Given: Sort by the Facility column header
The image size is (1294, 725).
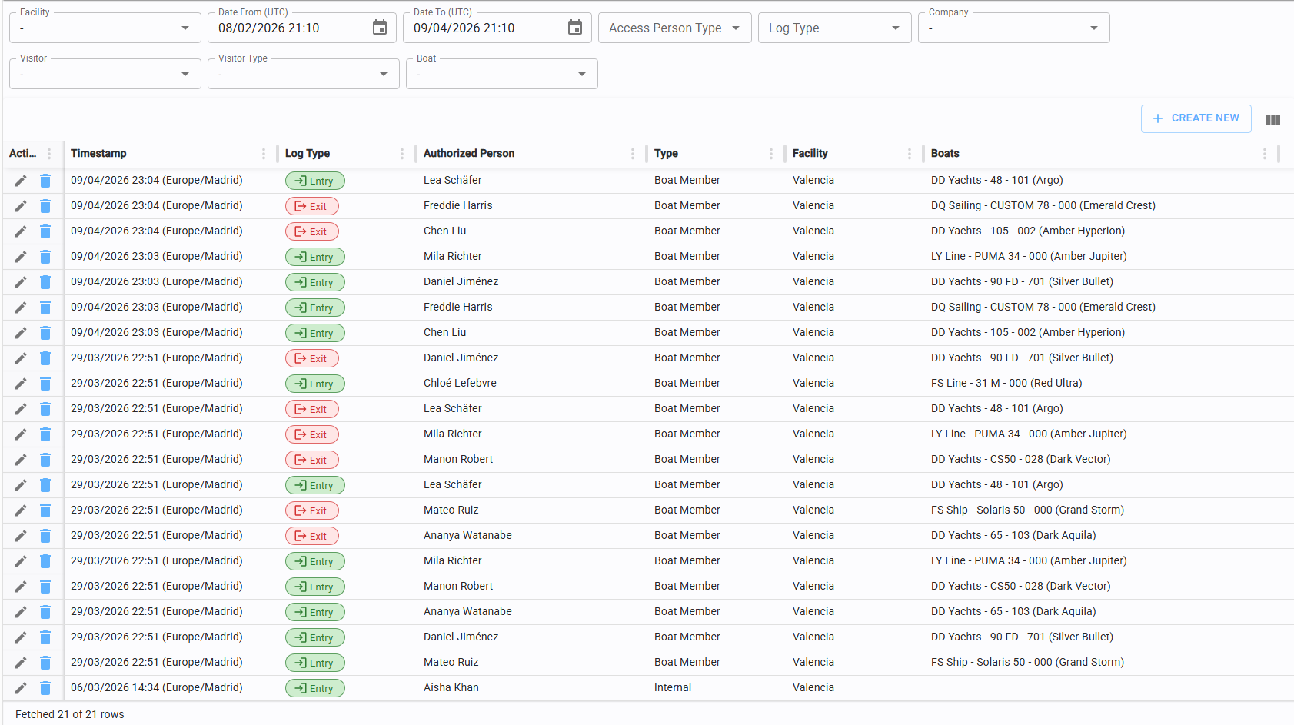Looking at the screenshot, I should [810, 154].
